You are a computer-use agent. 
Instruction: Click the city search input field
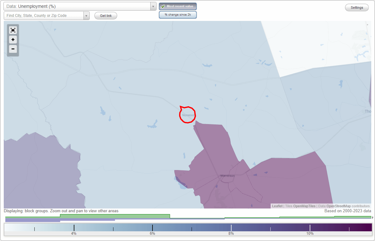click(44, 15)
